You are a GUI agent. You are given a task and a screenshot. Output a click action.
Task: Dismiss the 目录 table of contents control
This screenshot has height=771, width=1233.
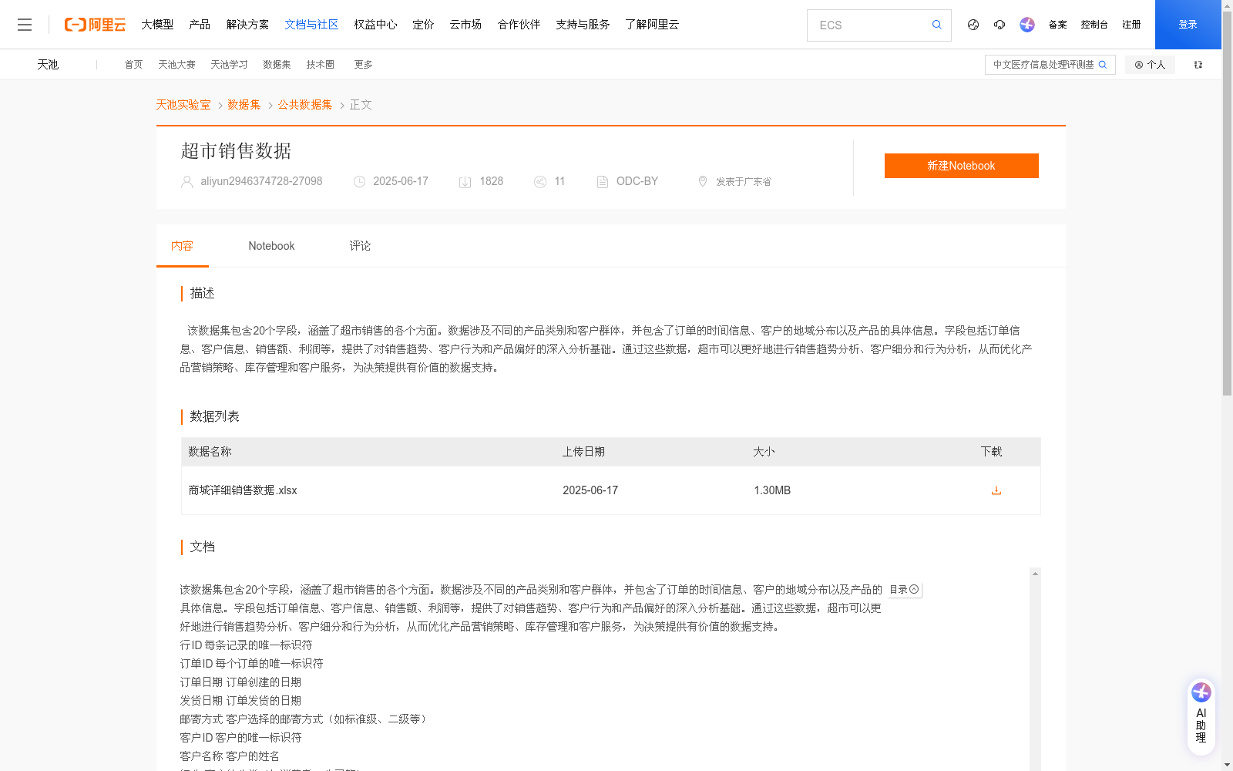click(915, 589)
